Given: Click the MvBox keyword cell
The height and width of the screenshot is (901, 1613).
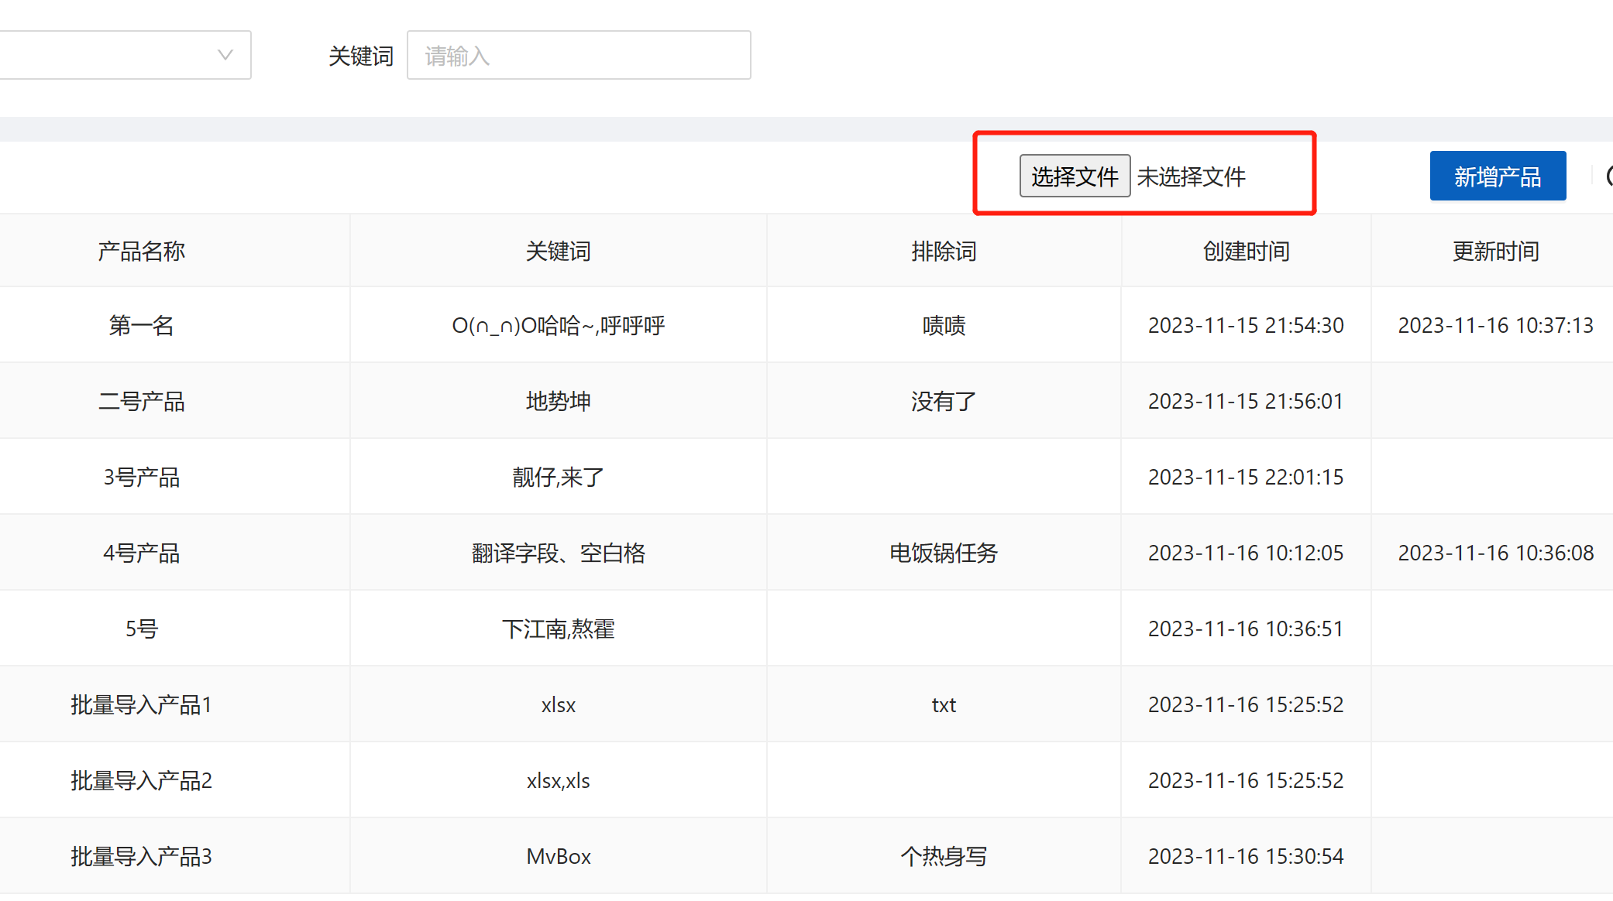Looking at the screenshot, I should (558, 857).
